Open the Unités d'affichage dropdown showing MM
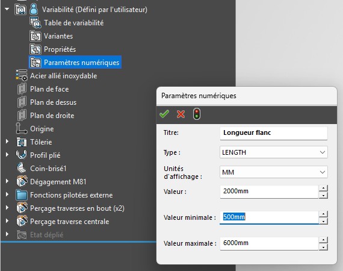The width and height of the screenshot is (343, 271). coord(274,172)
